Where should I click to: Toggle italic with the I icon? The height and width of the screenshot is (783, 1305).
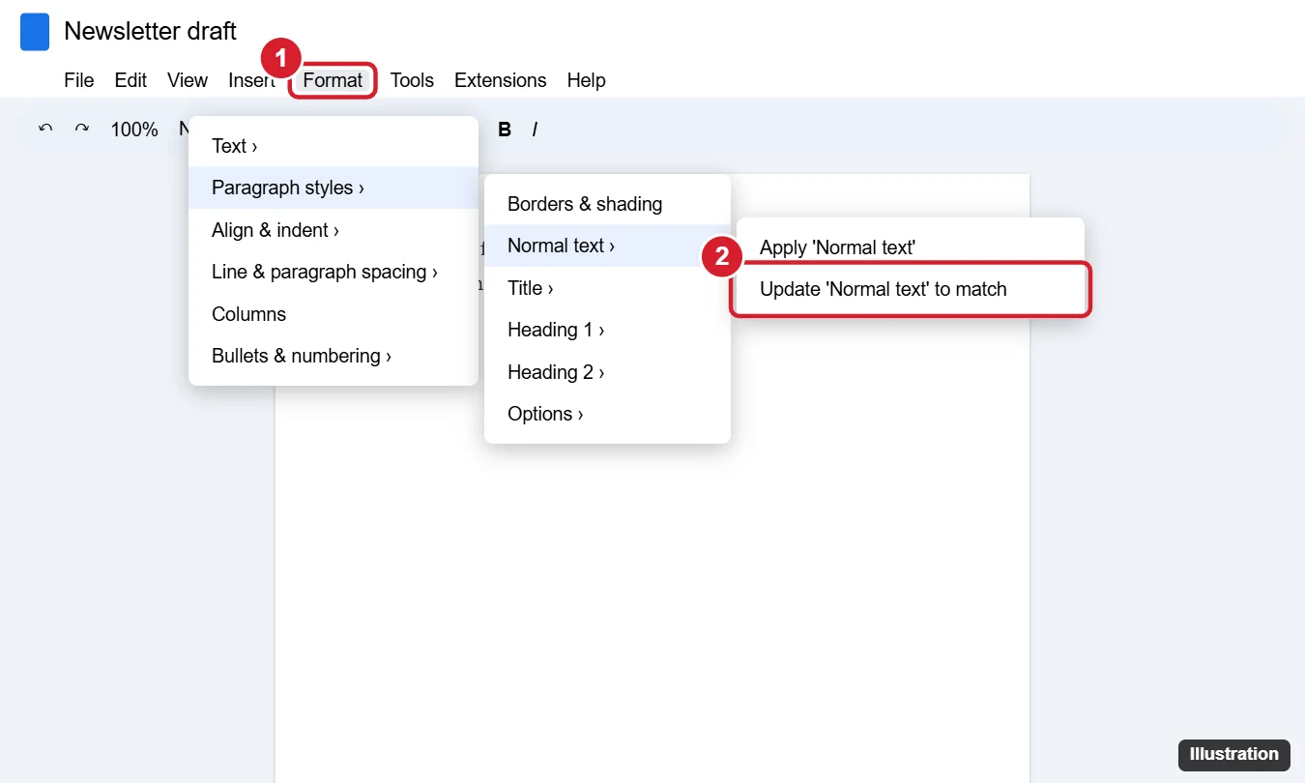pos(535,129)
